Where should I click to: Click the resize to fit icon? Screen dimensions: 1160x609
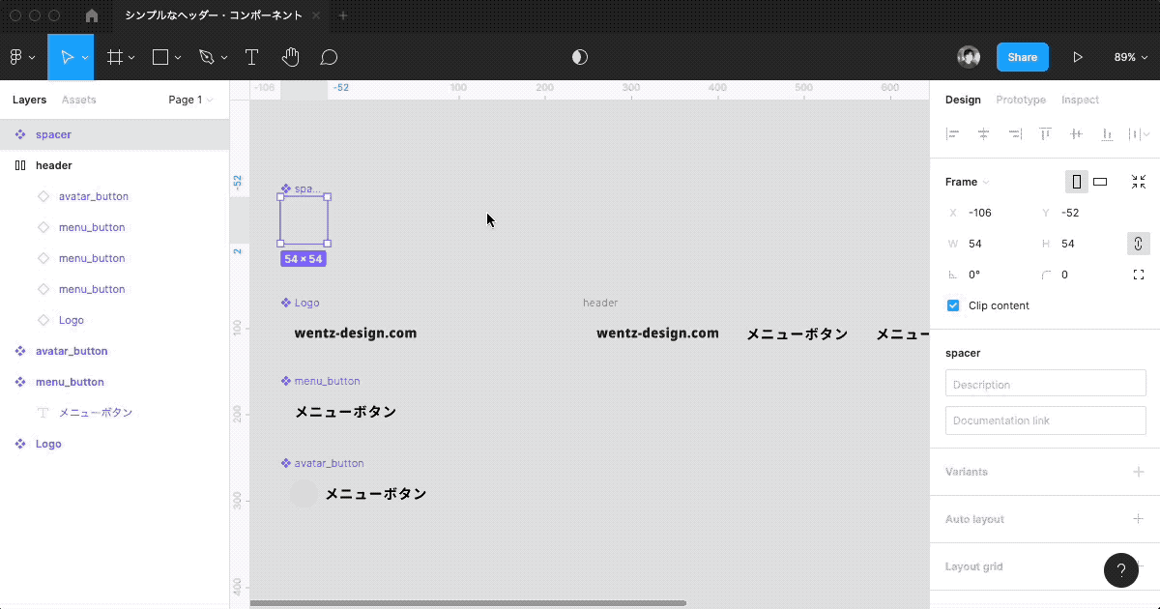click(1138, 182)
